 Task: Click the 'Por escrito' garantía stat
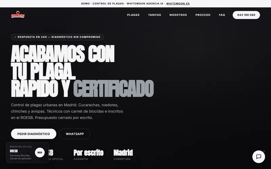88,155
